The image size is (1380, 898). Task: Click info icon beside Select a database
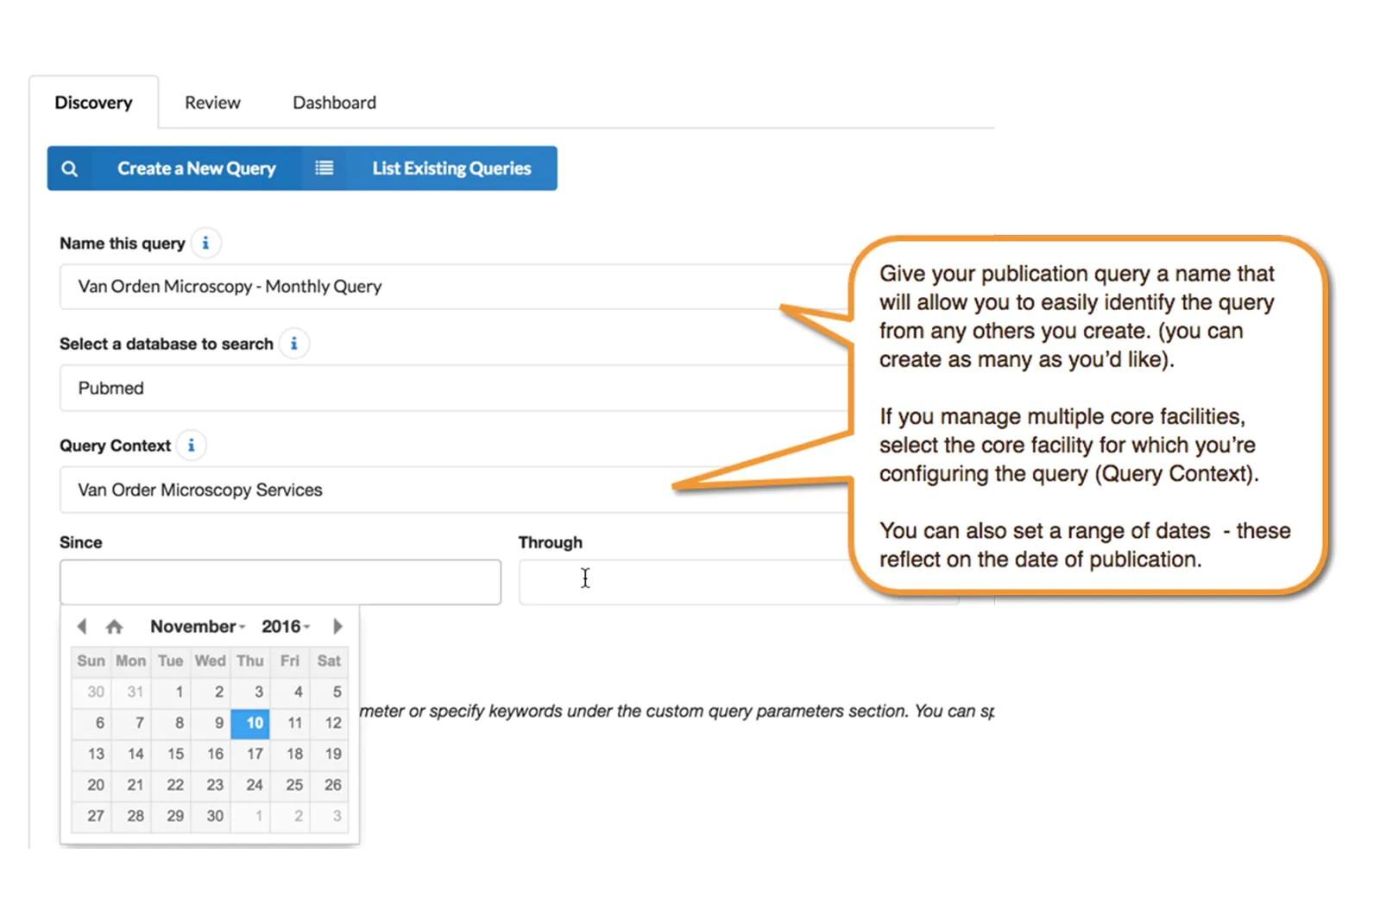pyautogui.click(x=293, y=344)
